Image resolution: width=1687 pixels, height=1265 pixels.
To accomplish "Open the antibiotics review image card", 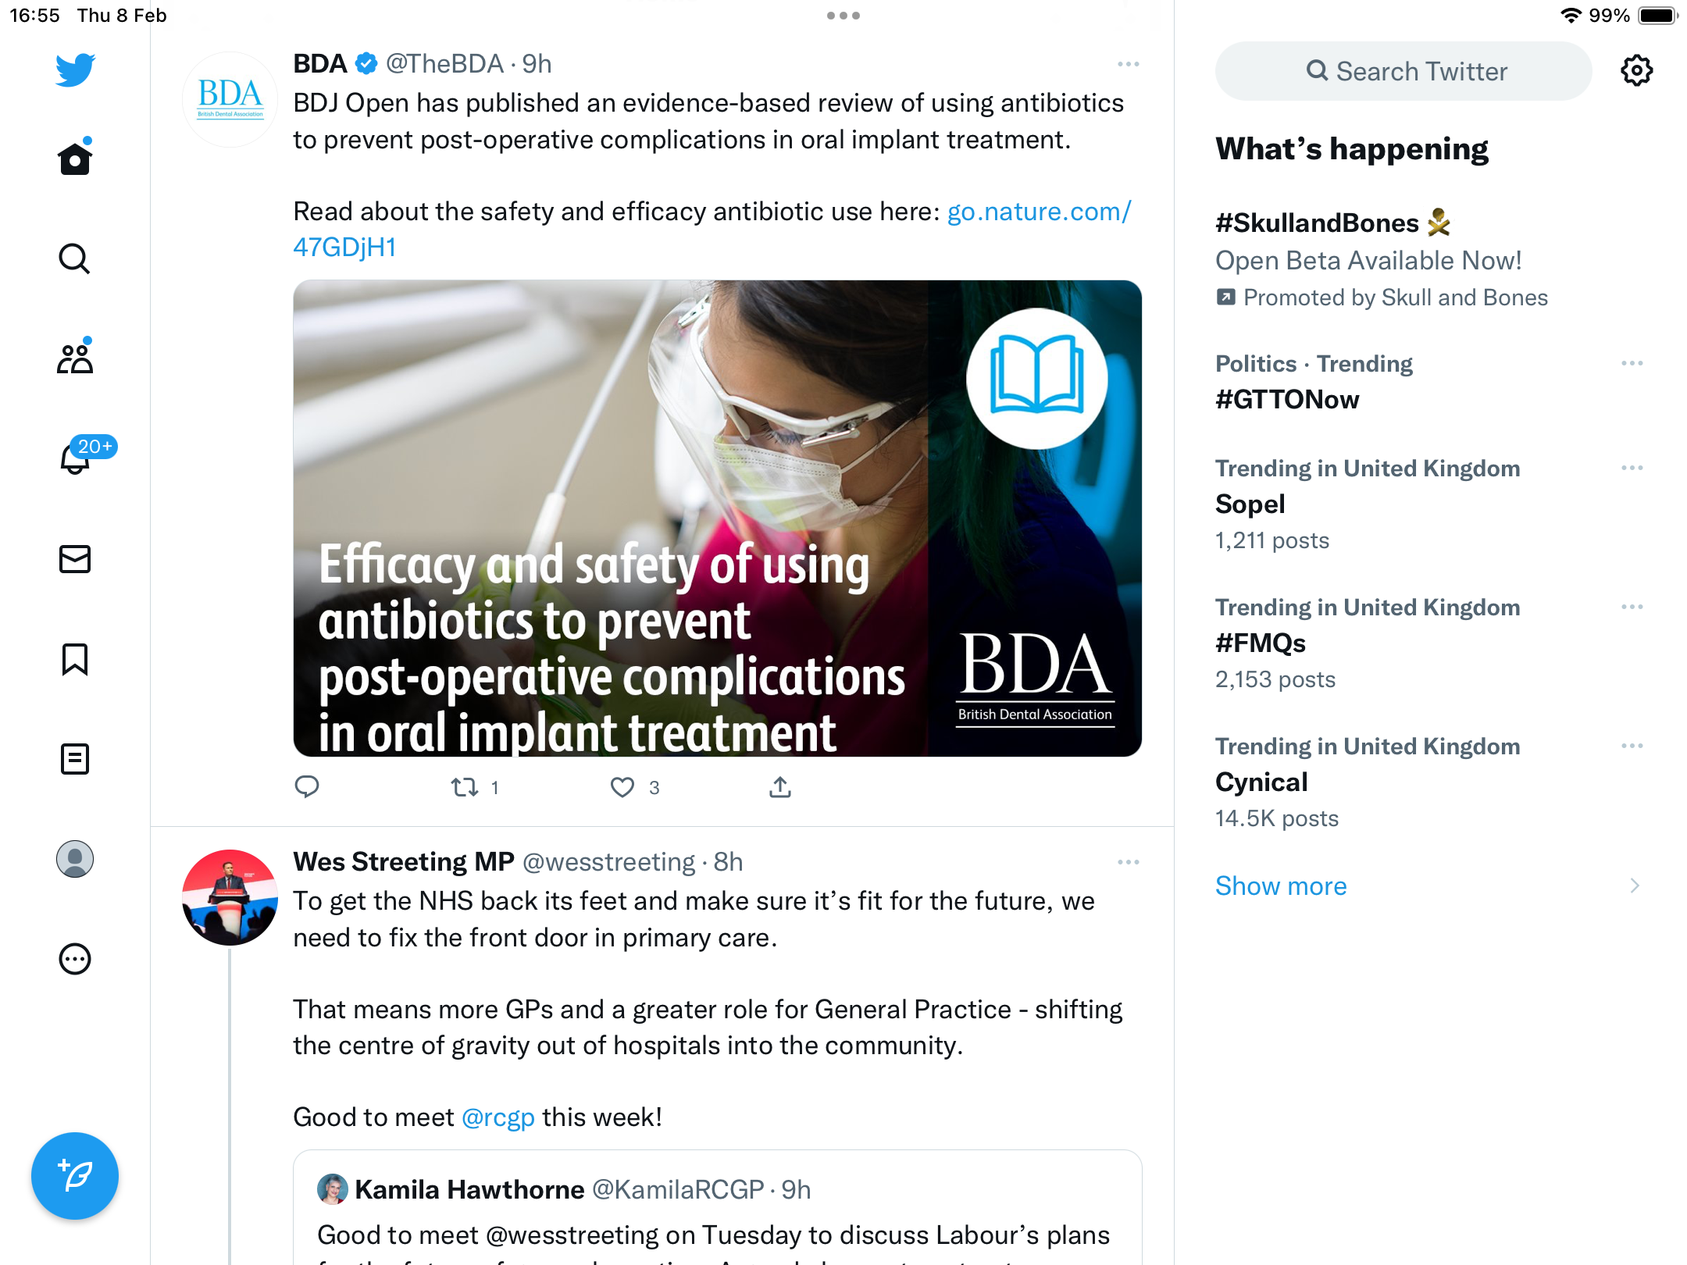I will click(x=717, y=518).
